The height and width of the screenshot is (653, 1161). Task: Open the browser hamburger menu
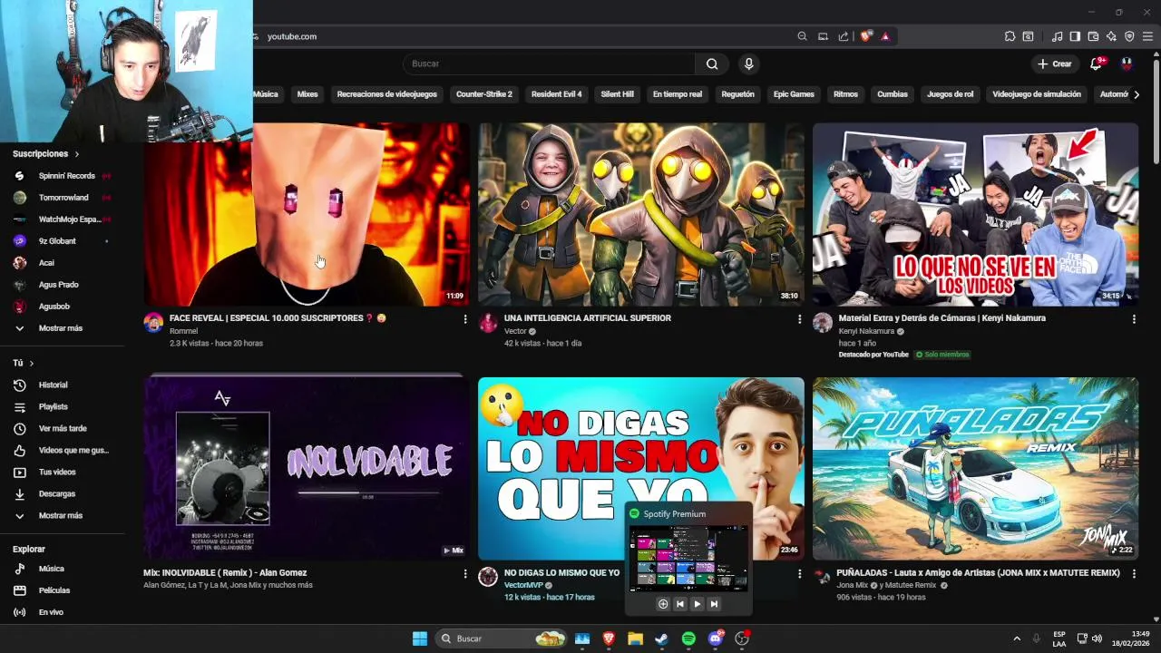1148,36
